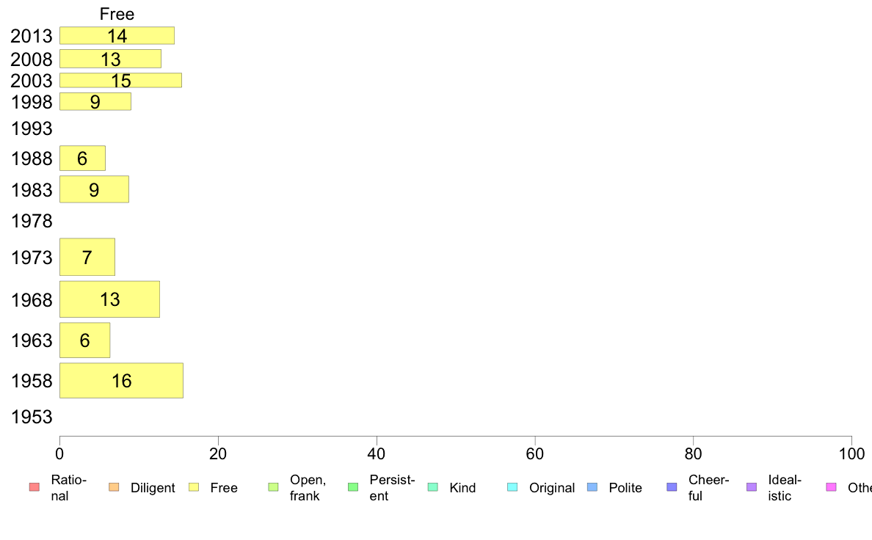Click the 1973 bar labeled 7

tap(87, 257)
